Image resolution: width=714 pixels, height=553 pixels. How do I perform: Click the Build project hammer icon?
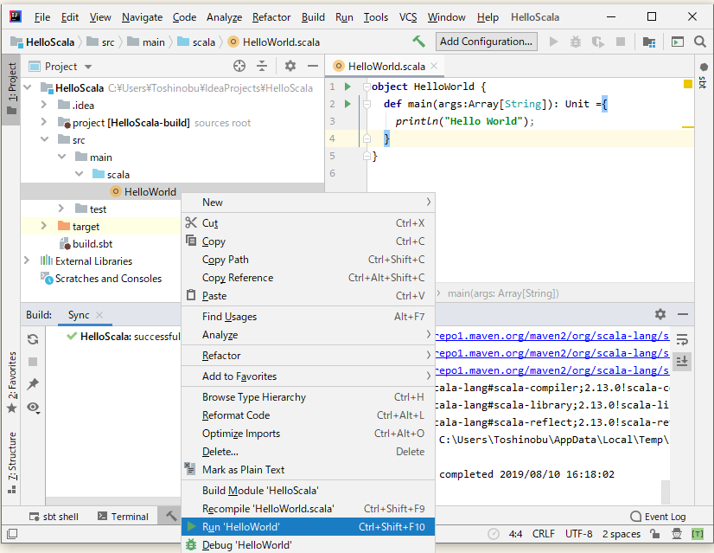tap(418, 42)
